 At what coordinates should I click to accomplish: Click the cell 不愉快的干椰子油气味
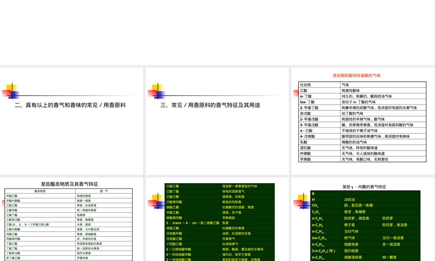(x=383, y=130)
